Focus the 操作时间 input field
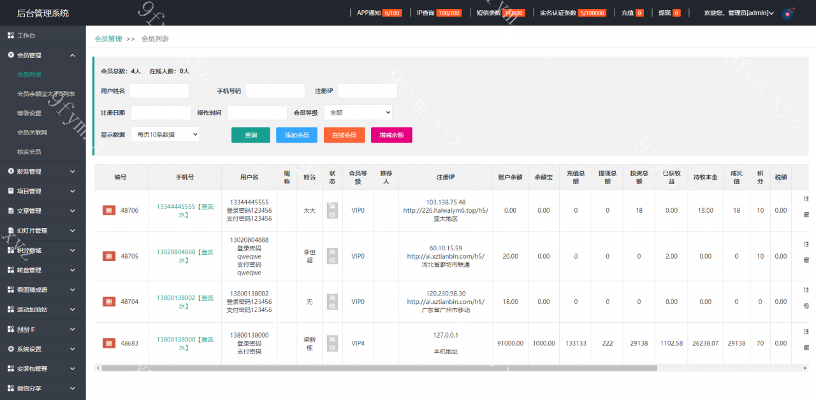 pos(257,113)
